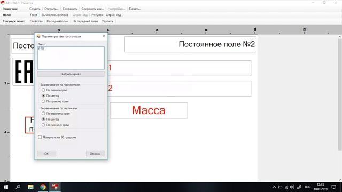Screen dimensions: 342x192
Task: Select the field showing red number 1
Action: tap(179, 68)
